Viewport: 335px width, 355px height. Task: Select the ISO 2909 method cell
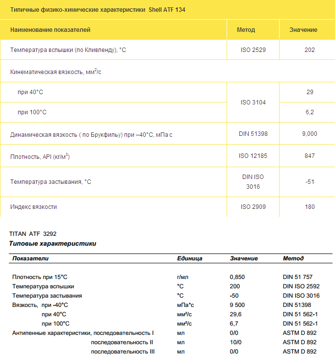[x=253, y=207]
